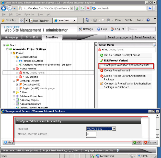Click Log Off
Viewport: 161px width, 158px height.
click(118, 29)
